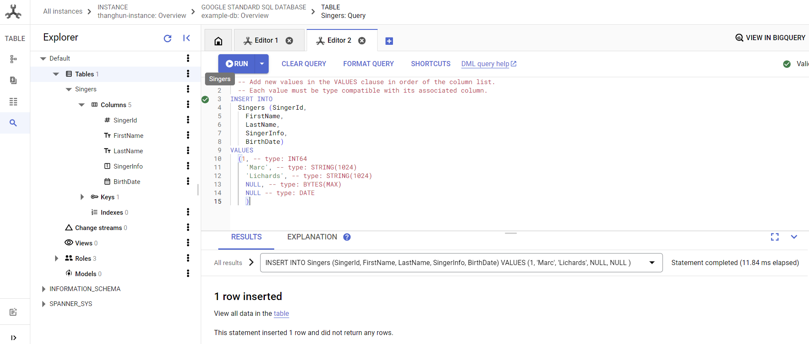The image size is (809, 344).
Task: Click All results label
Action: click(x=228, y=262)
